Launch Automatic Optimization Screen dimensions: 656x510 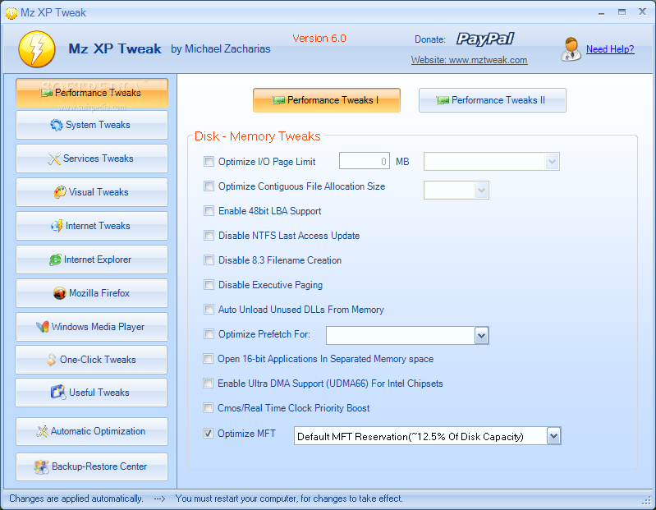click(x=92, y=431)
